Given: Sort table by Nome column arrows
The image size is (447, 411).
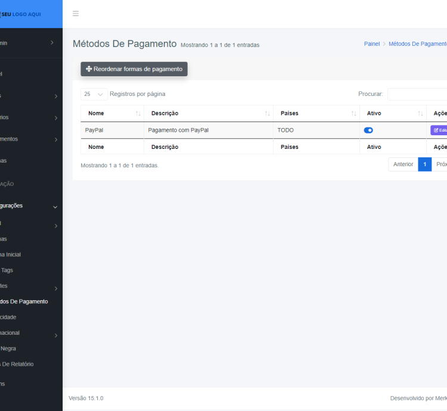Looking at the screenshot, I should click(x=138, y=113).
